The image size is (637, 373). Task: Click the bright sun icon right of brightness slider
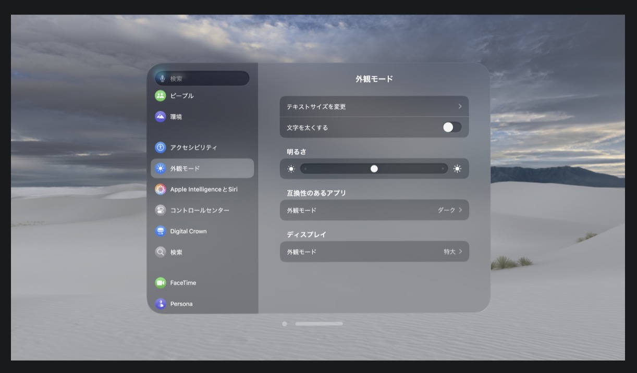pos(457,169)
